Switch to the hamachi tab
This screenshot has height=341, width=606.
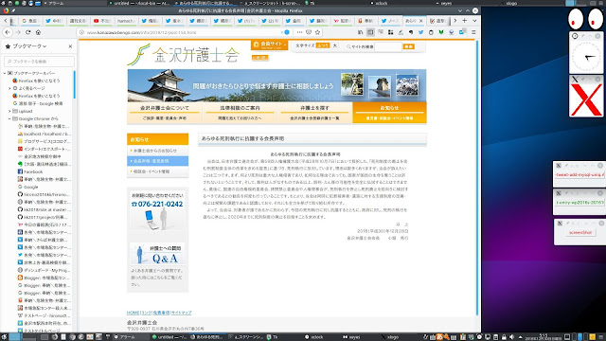[125, 21]
